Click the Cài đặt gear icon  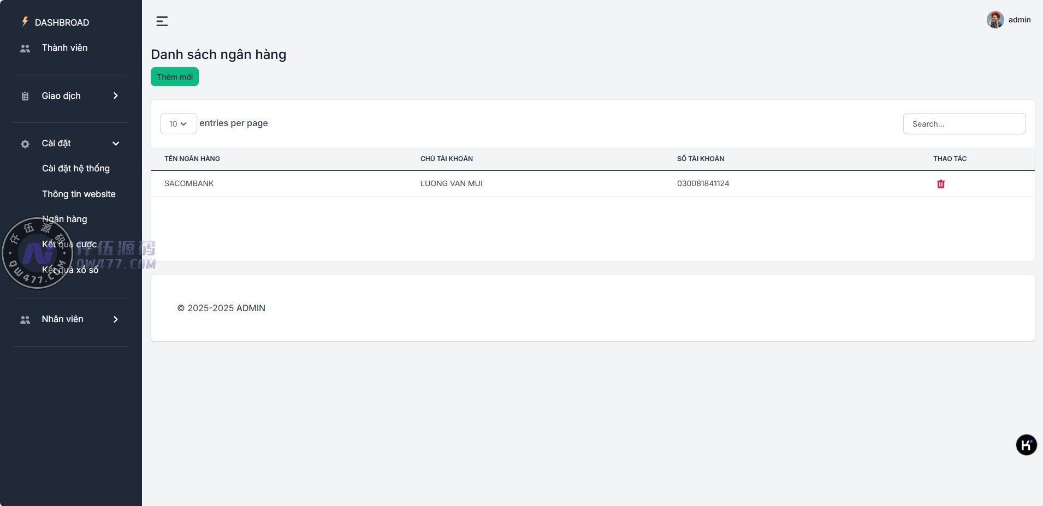click(25, 144)
